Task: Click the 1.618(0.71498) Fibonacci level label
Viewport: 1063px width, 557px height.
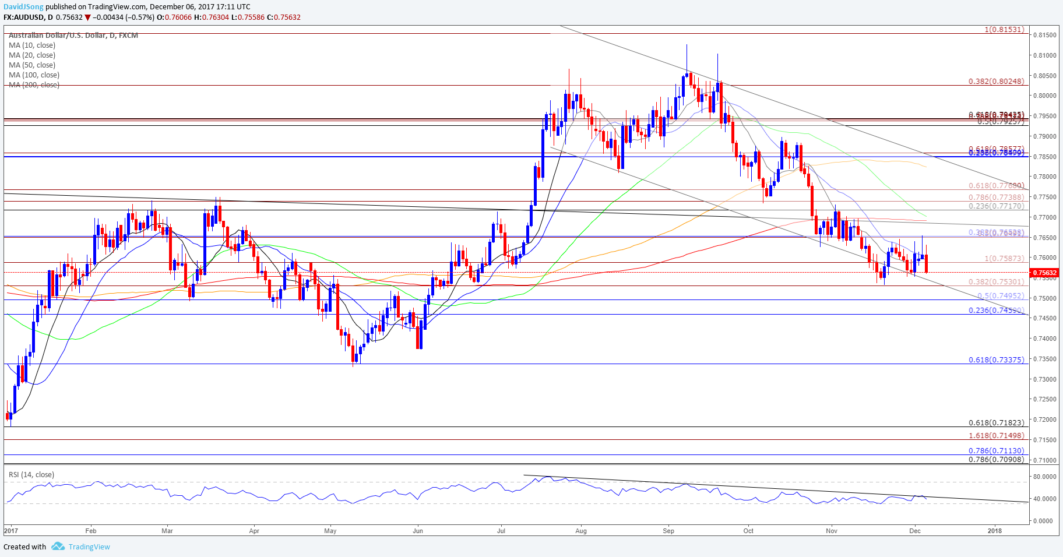Action: (x=996, y=436)
